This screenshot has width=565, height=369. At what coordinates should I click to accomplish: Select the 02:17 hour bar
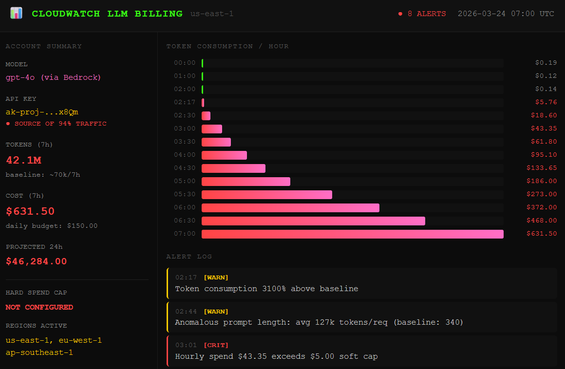pos(203,103)
